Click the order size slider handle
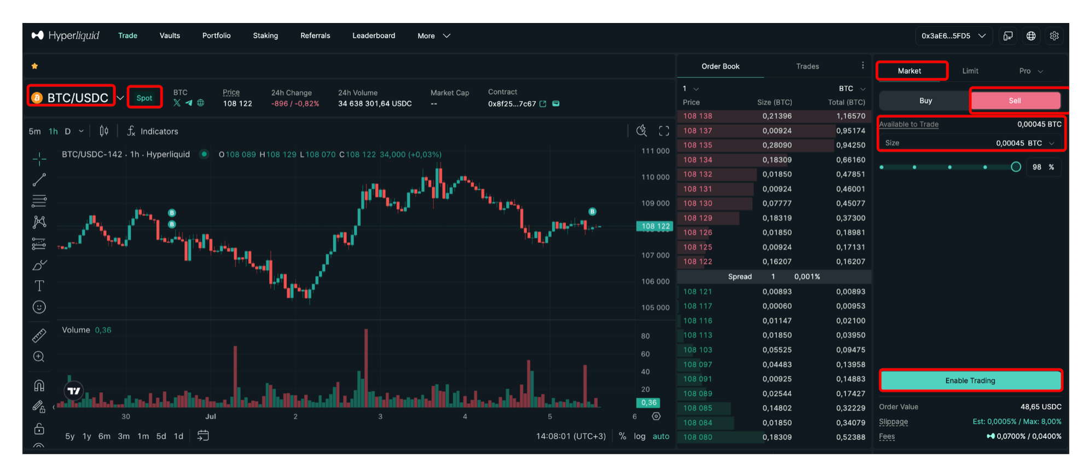1089x475 pixels. coord(1016,167)
